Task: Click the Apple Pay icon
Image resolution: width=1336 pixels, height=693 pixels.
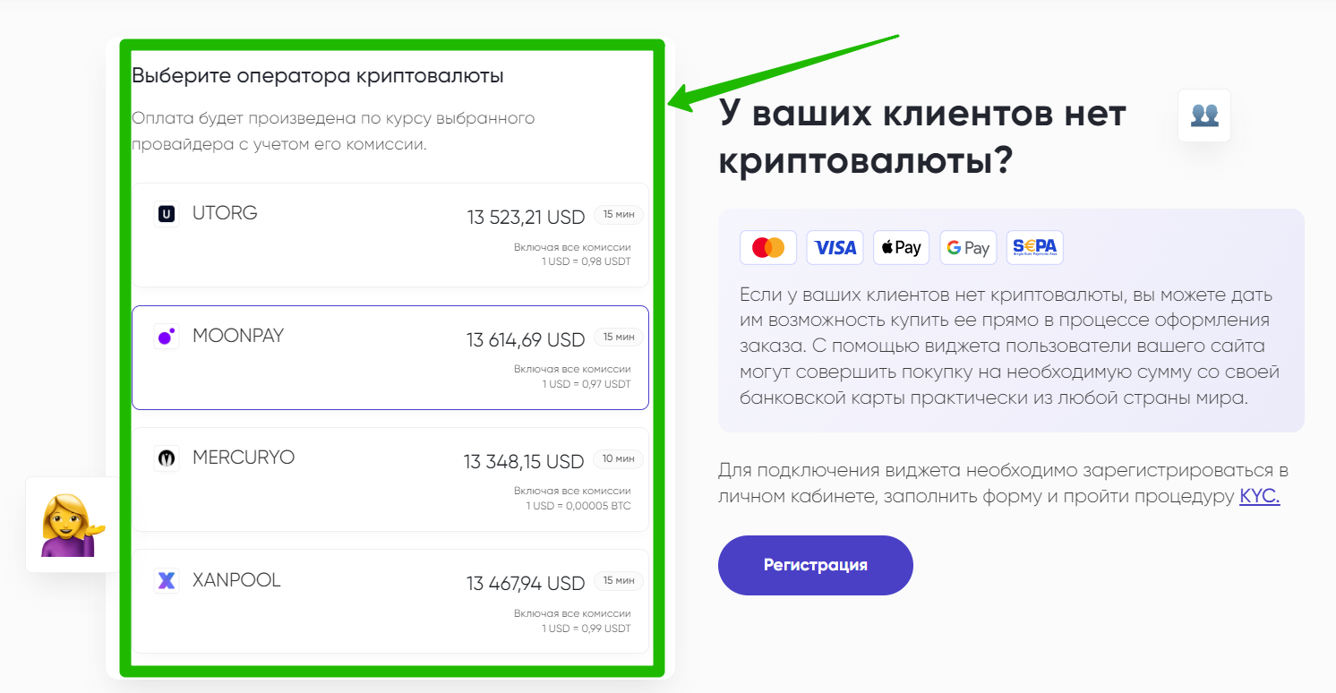Action: pyautogui.click(x=902, y=248)
